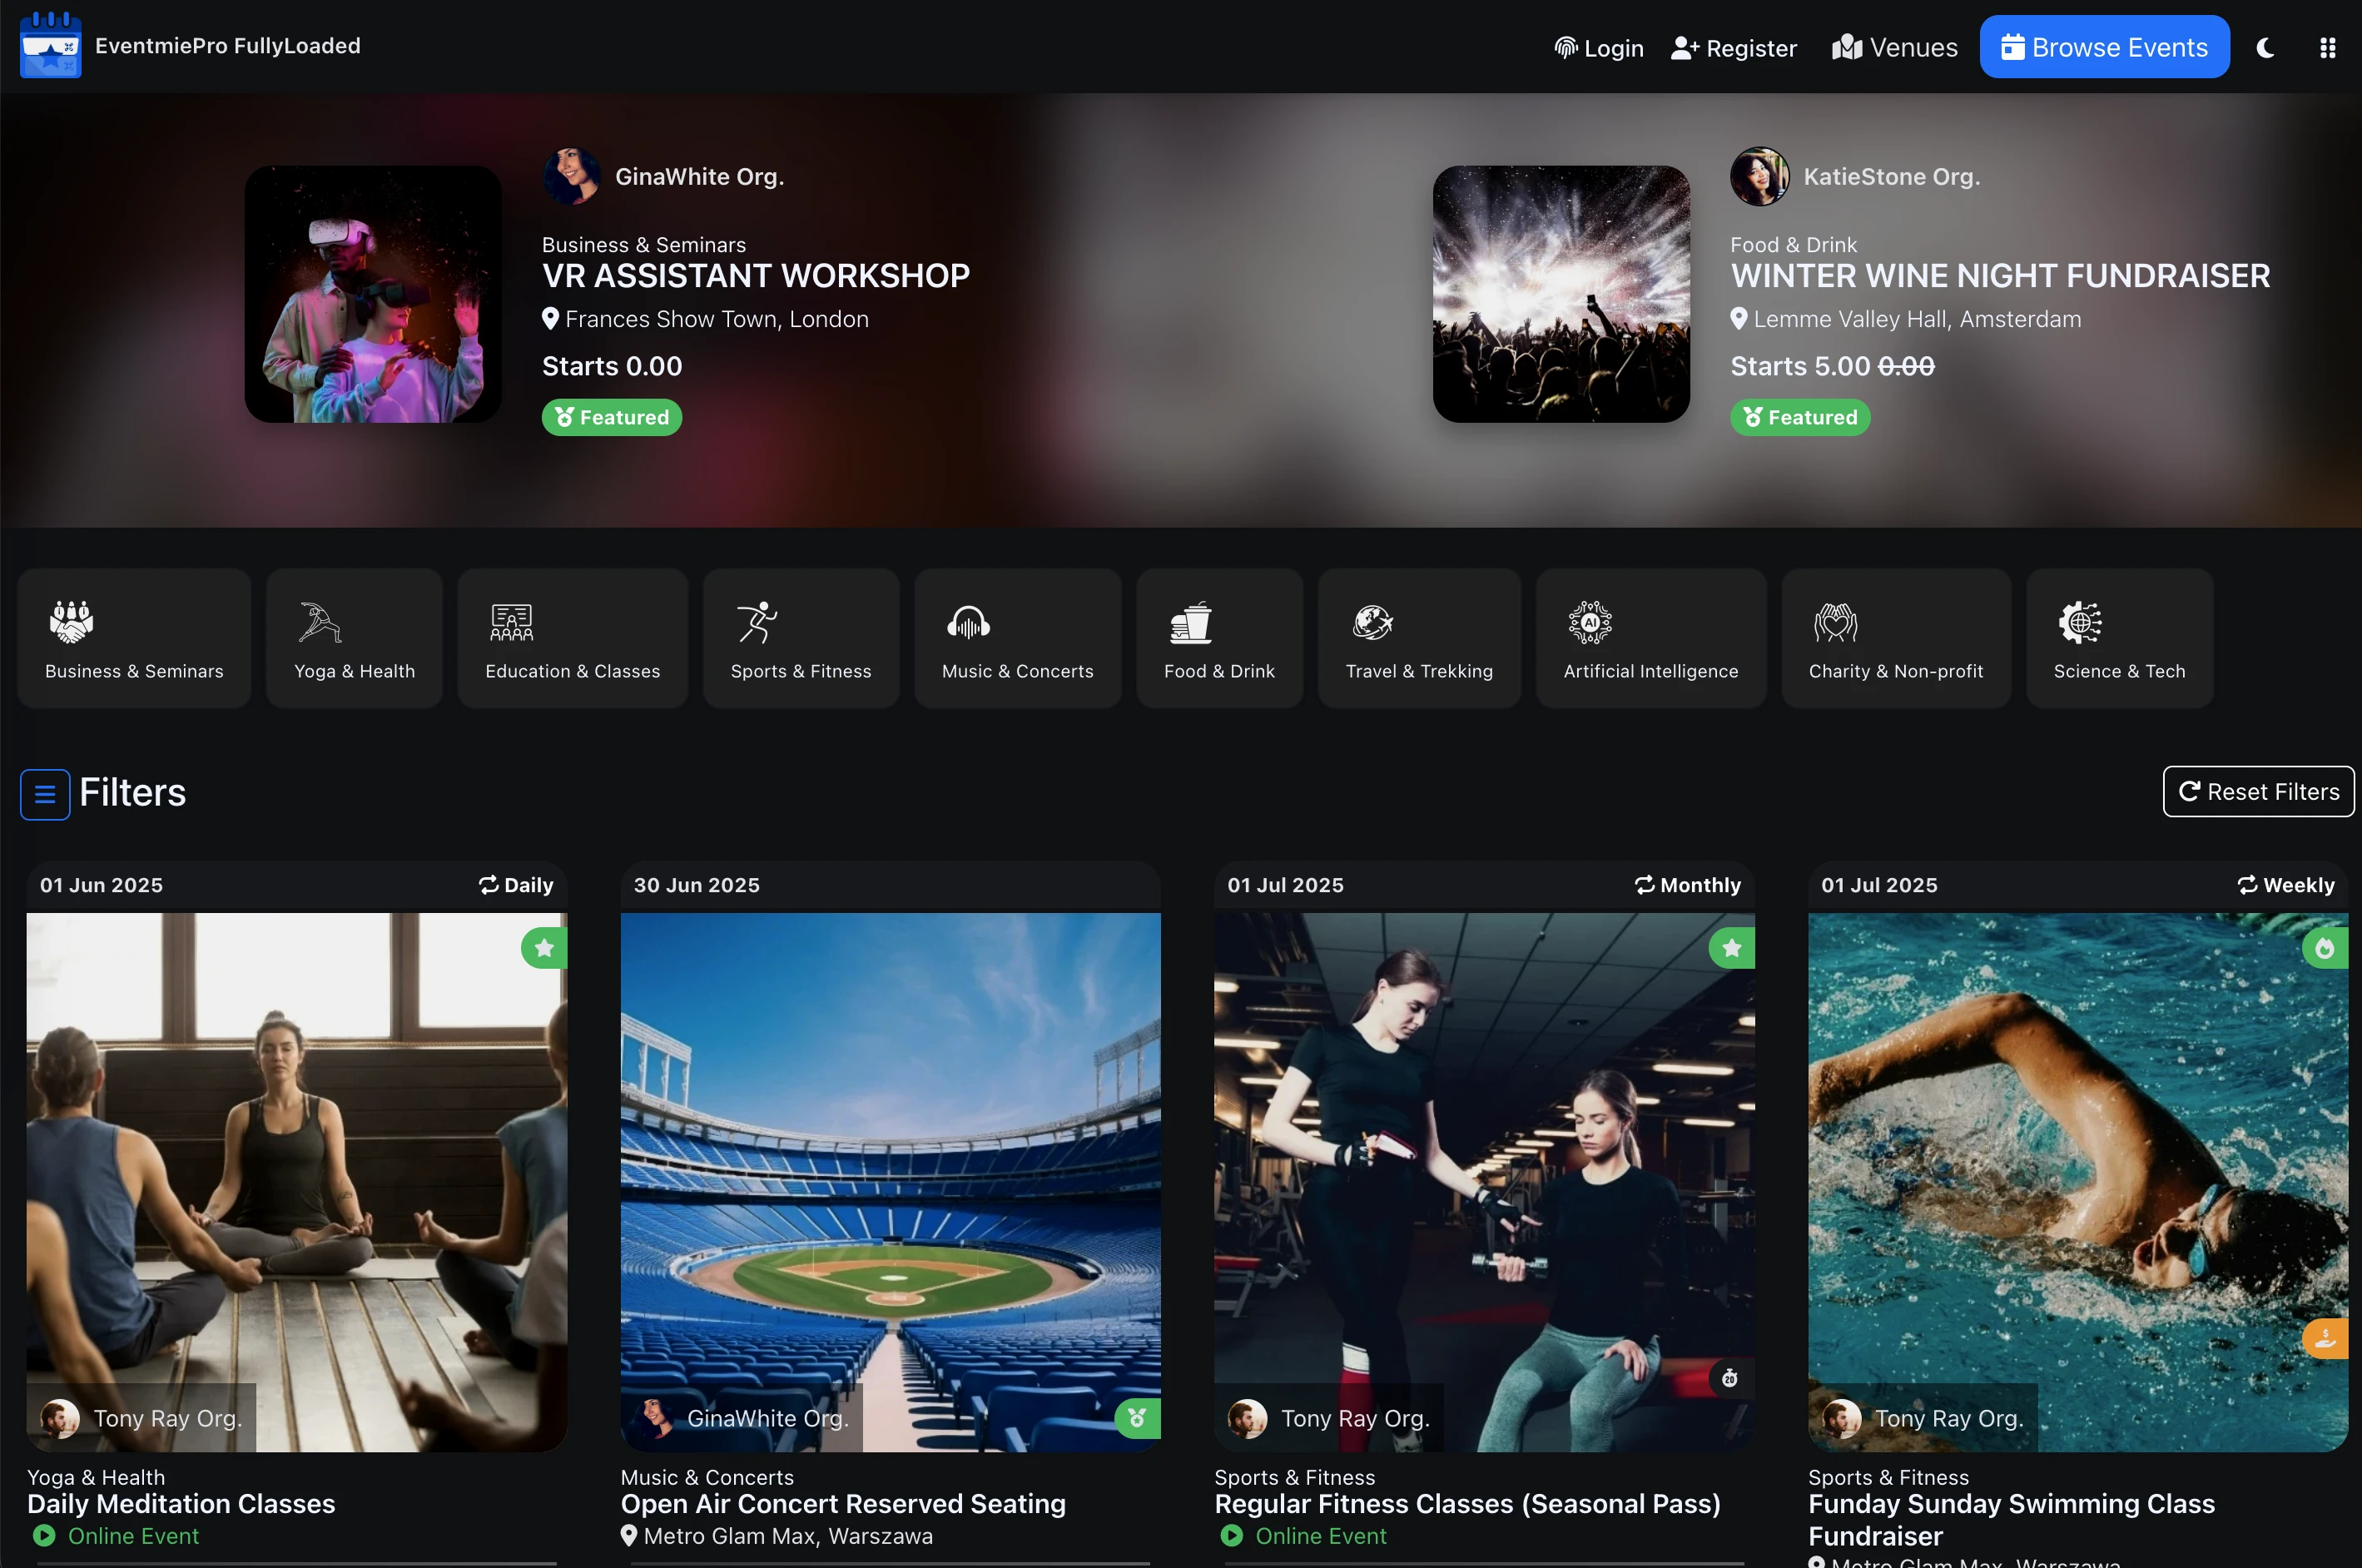Select the Artificial Intelligence chip icon
The image size is (2362, 1568).
(x=1590, y=622)
